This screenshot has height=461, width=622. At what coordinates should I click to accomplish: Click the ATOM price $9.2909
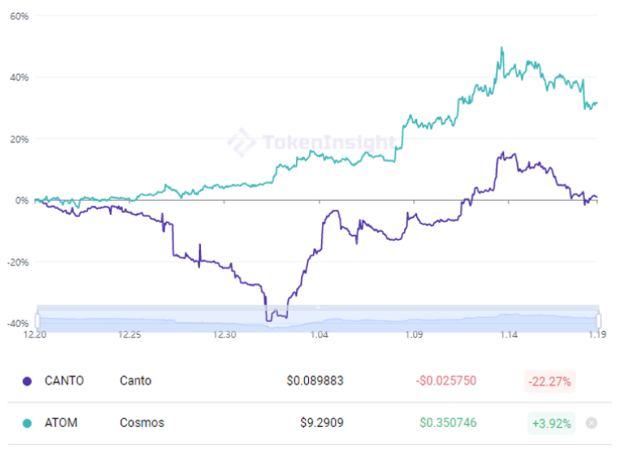[322, 423]
